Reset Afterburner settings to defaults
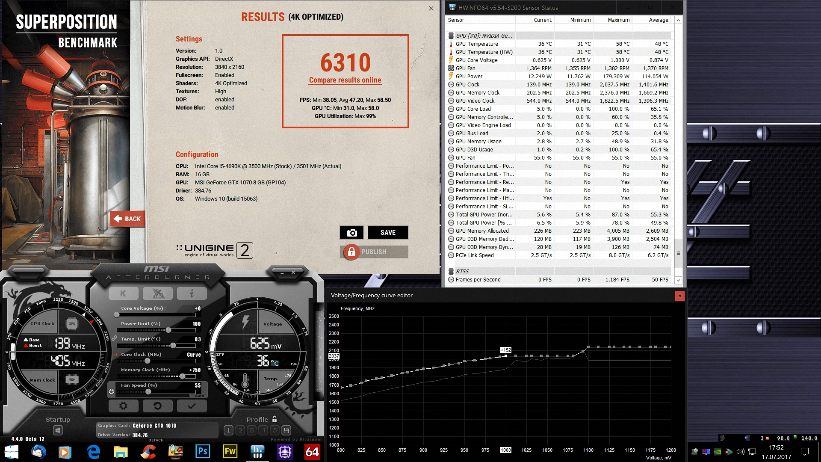Image resolution: width=821 pixels, height=462 pixels. (157, 406)
